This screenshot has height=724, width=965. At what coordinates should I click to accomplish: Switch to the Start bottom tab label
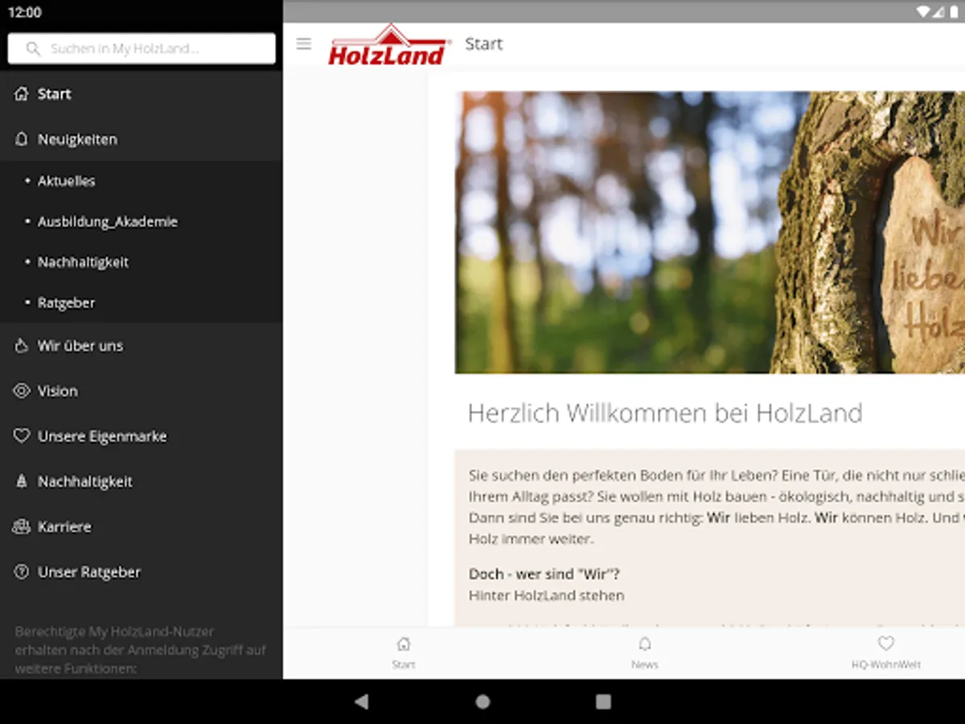(404, 664)
